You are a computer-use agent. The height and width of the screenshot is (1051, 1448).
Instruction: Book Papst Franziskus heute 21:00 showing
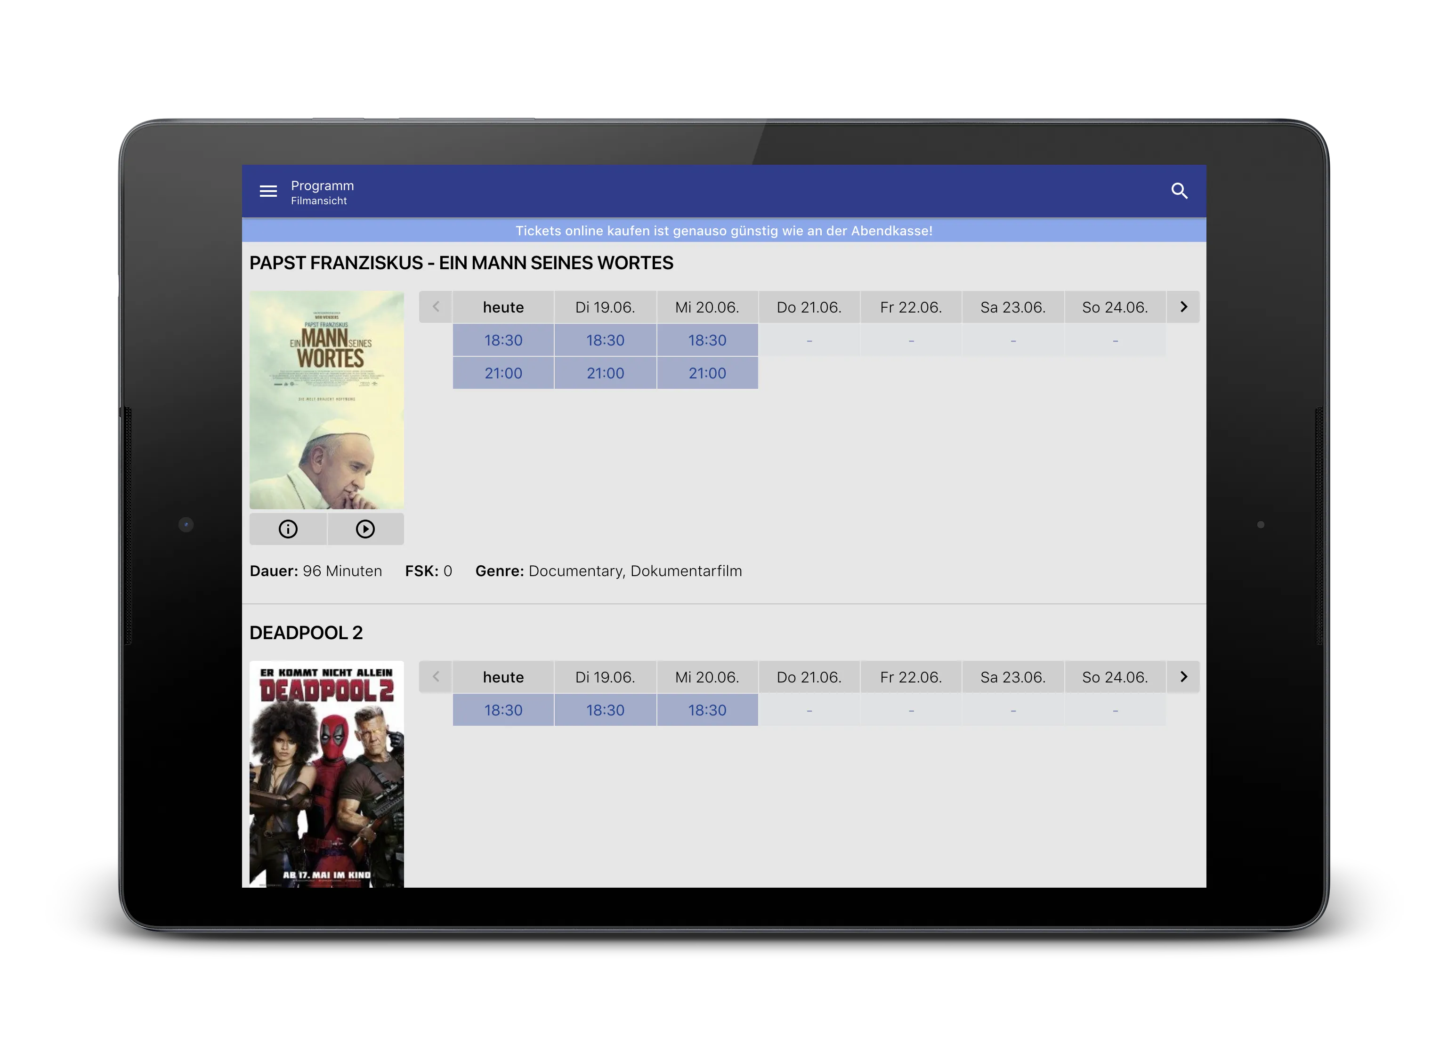click(503, 373)
